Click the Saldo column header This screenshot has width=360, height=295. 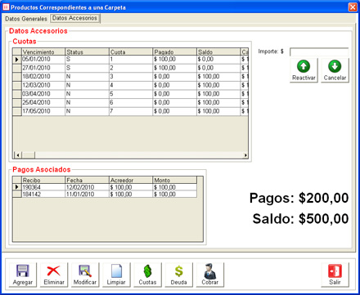click(x=218, y=51)
